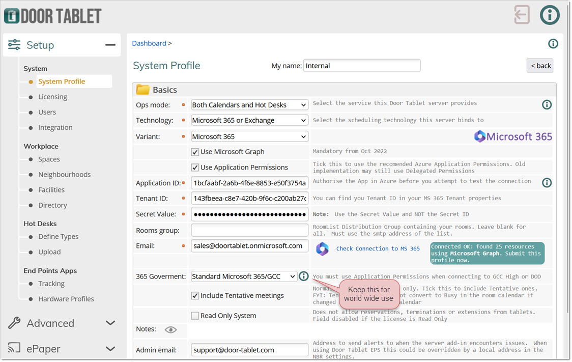Screen dimensions: 572x362
Task: Open Spaces under Workplace
Action: pos(49,159)
